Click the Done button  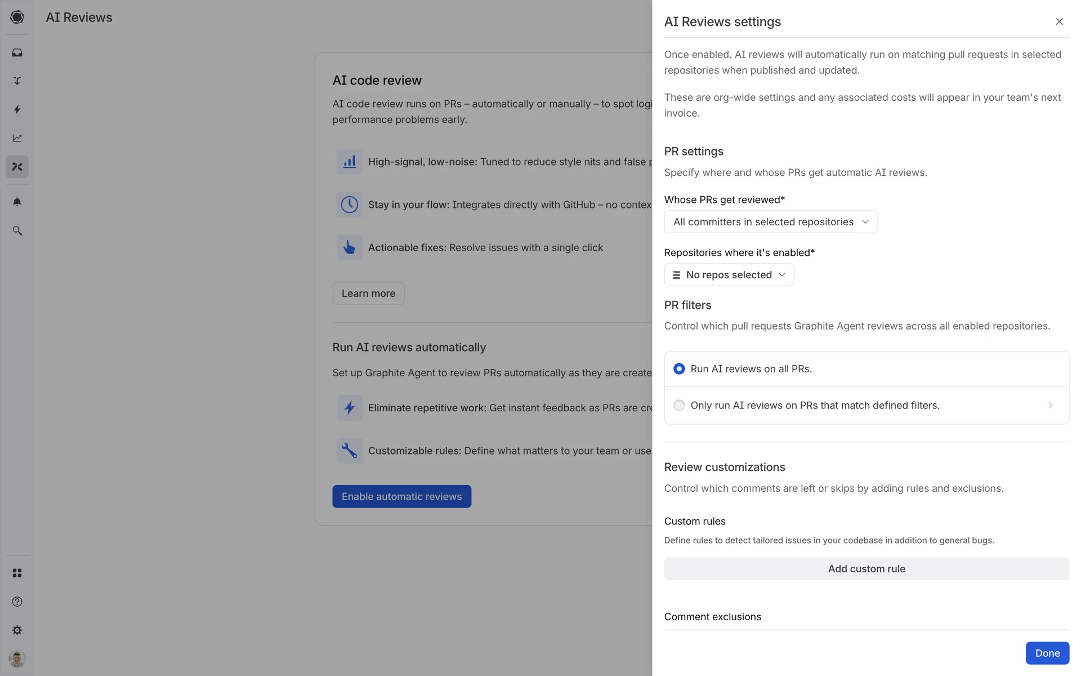coord(1047,653)
